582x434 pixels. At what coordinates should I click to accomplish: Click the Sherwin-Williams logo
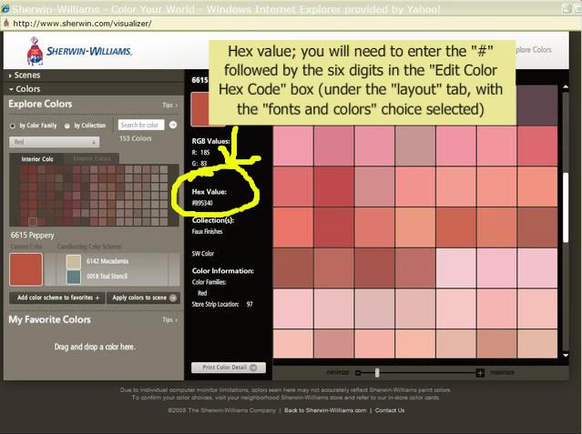pos(79,51)
